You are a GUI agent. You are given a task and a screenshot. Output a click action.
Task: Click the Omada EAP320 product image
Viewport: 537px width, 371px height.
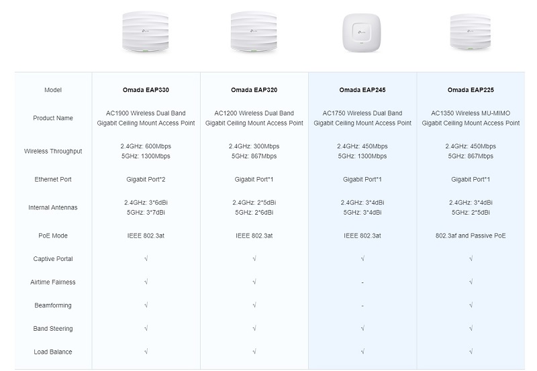(x=254, y=32)
